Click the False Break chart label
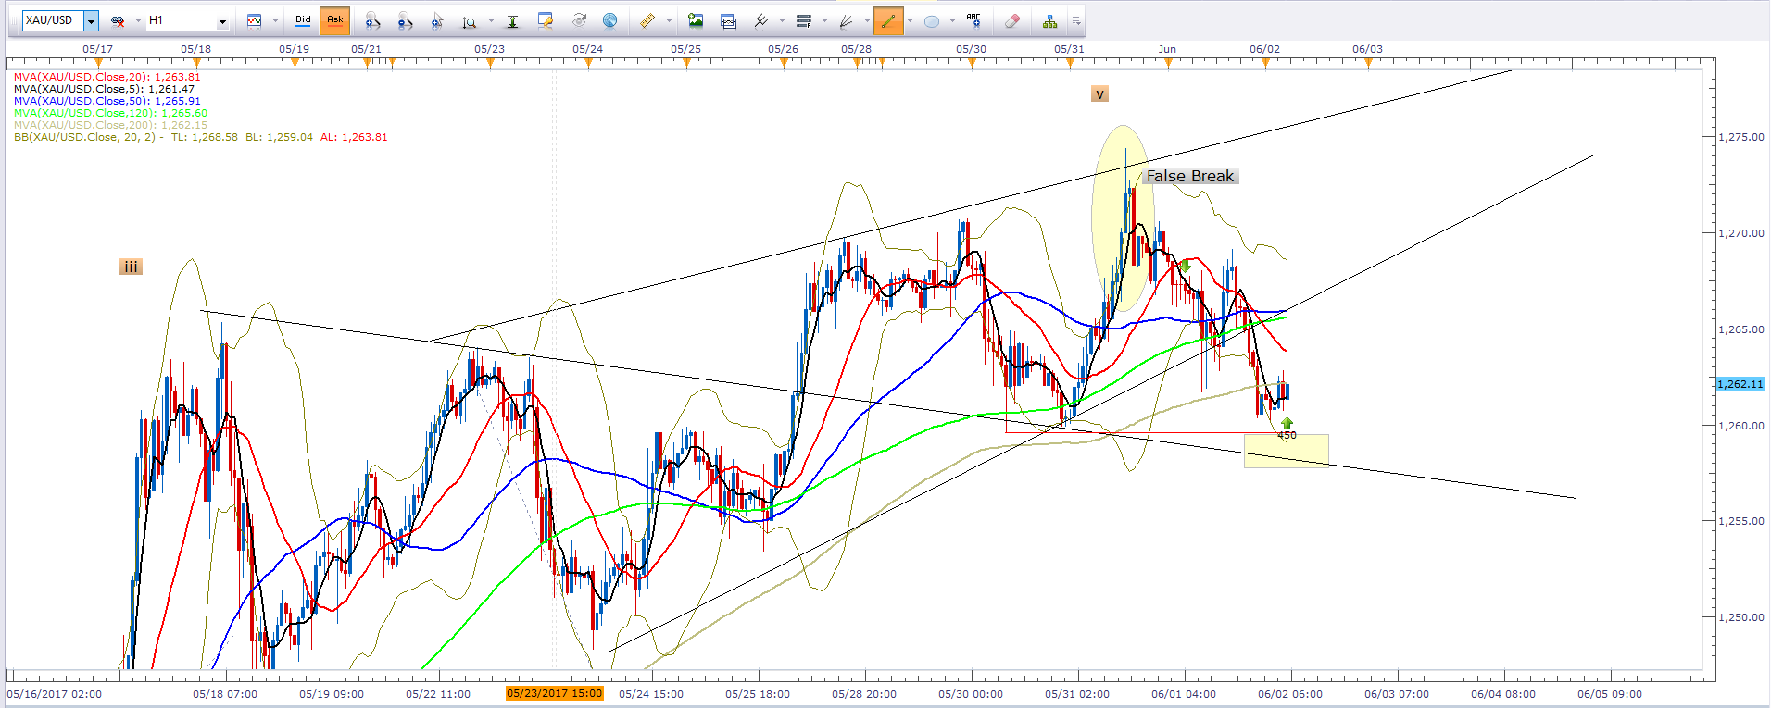The width and height of the screenshot is (1771, 708). 1189,176
